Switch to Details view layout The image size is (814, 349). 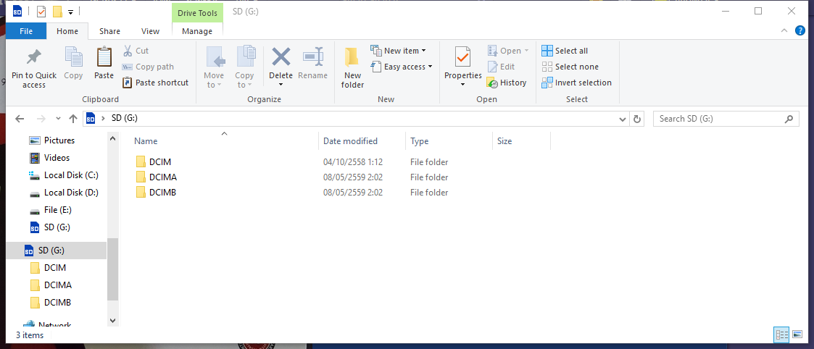coord(782,335)
